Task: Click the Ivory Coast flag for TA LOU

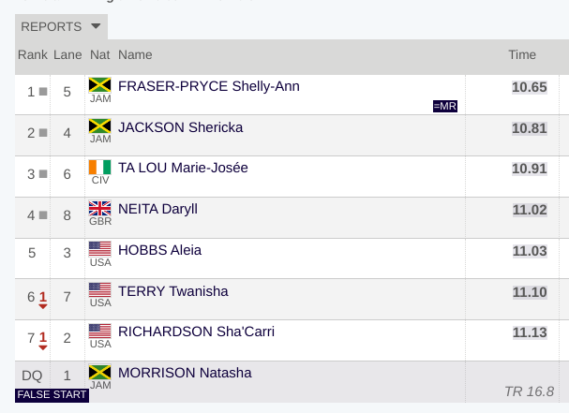Action: pos(99,167)
